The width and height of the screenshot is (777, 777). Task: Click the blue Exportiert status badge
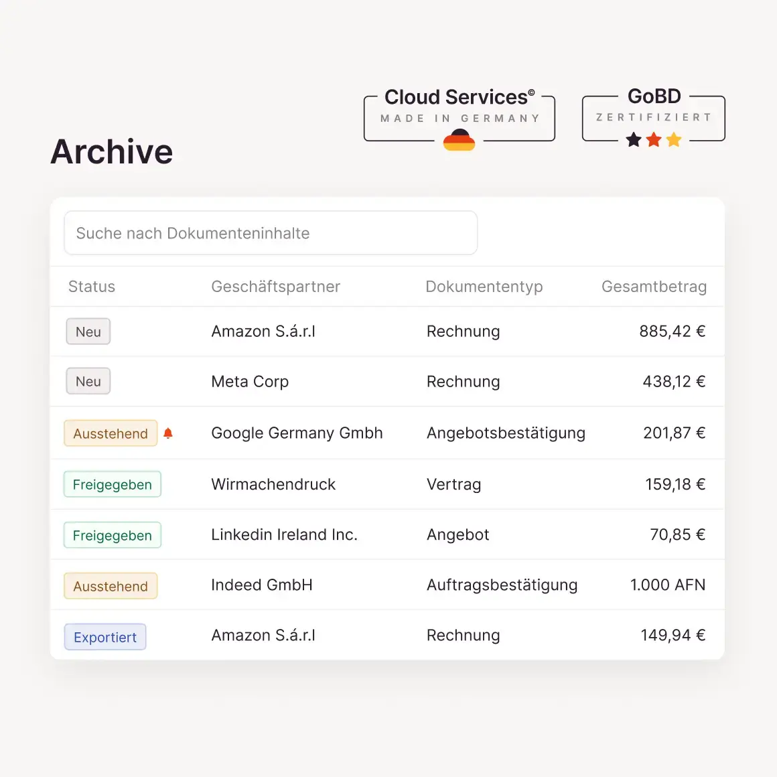(x=105, y=637)
